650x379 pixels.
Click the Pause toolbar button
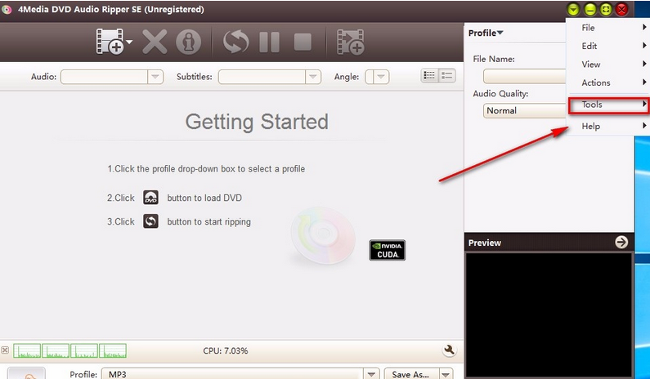coord(269,42)
